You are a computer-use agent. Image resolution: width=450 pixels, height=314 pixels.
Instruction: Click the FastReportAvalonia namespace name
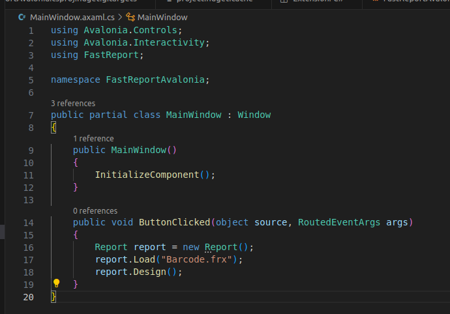pos(155,79)
